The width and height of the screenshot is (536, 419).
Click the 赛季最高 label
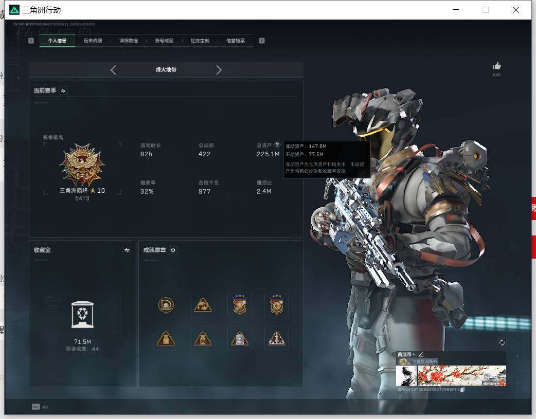click(x=52, y=137)
